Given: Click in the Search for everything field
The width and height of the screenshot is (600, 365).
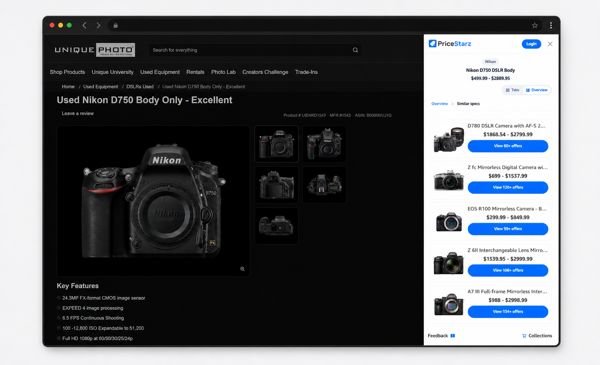Looking at the screenshot, I should click(x=255, y=50).
